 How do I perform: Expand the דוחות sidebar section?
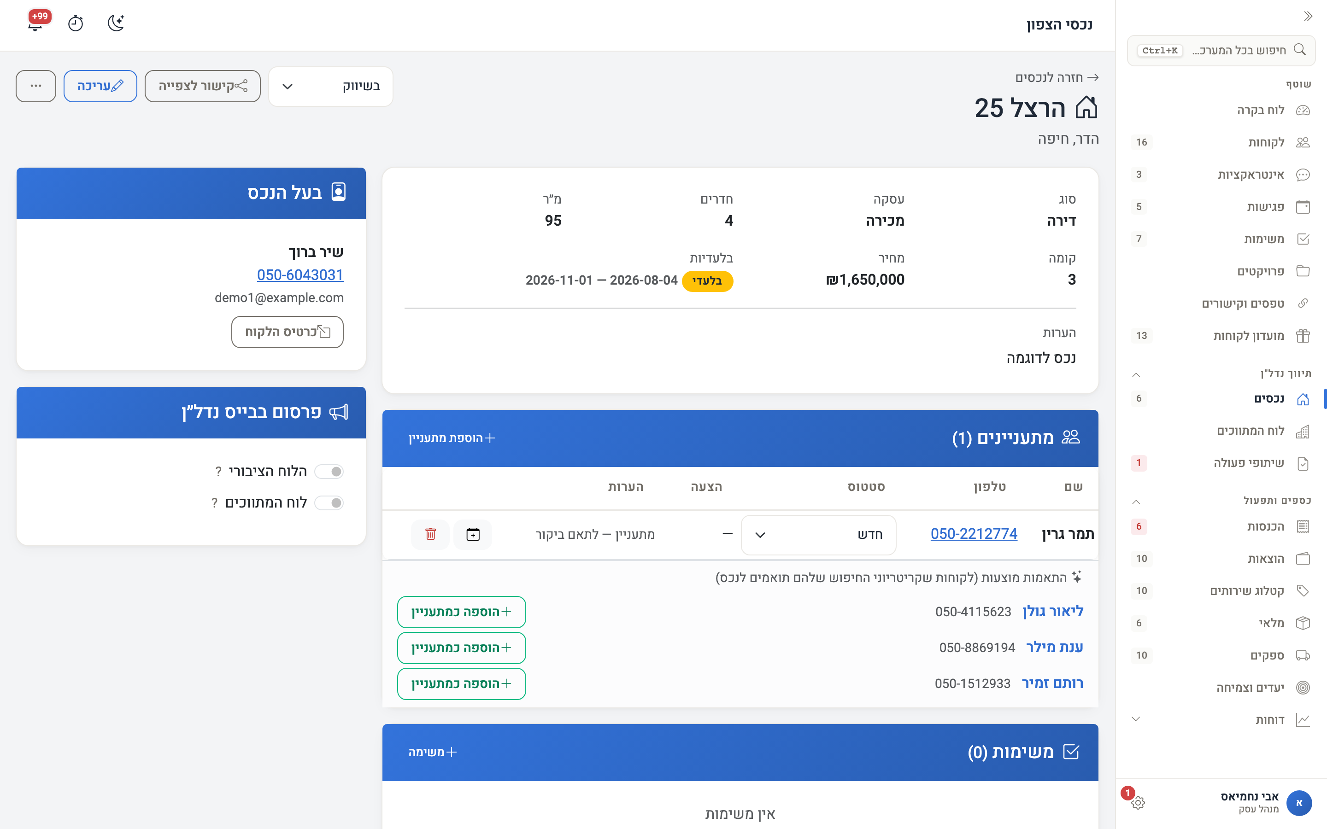[1136, 719]
